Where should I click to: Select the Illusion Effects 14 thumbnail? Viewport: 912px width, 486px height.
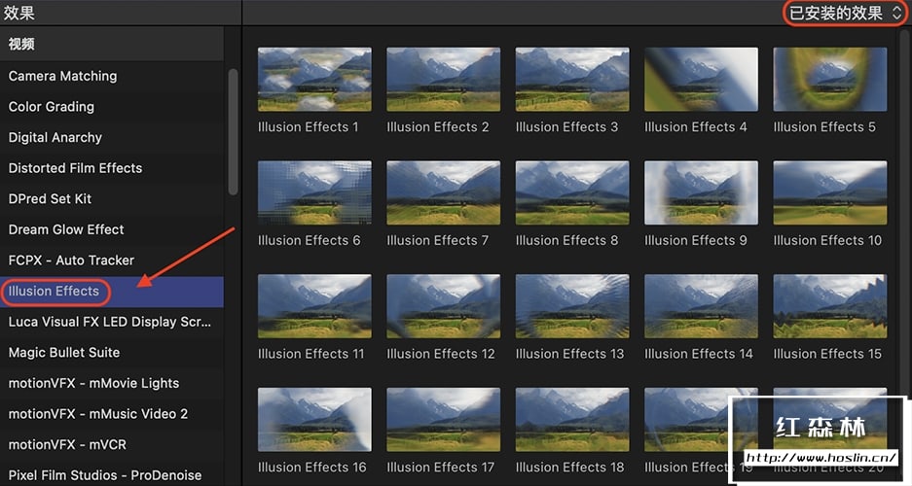pyautogui.click(x=701, y=306)
